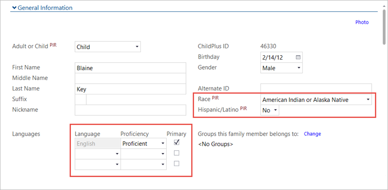
Task: Open the Proficient proficiency dropdown
Action: (143, 143)
